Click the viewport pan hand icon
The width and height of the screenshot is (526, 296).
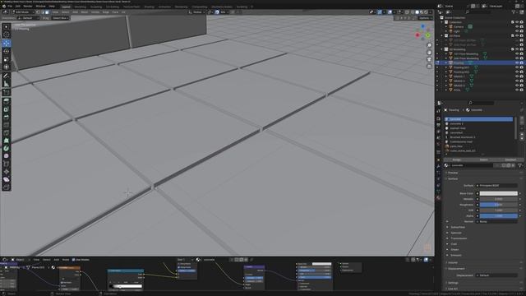(x=429, y=53)
